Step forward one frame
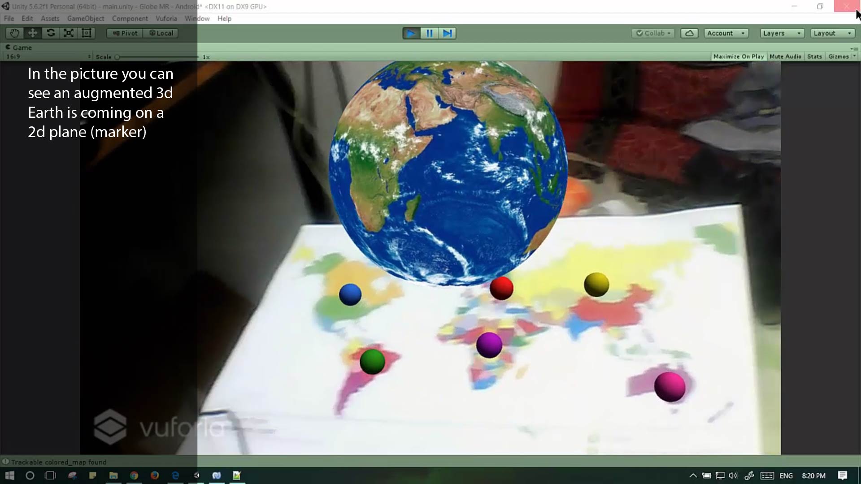 coord(448,33)
